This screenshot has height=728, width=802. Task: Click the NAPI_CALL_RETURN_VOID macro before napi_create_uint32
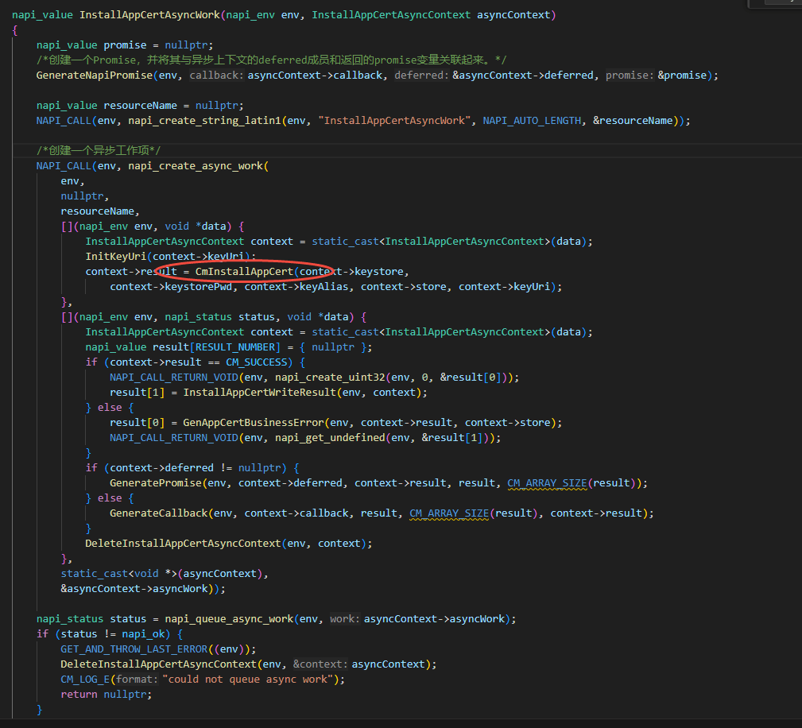[174, 377]
